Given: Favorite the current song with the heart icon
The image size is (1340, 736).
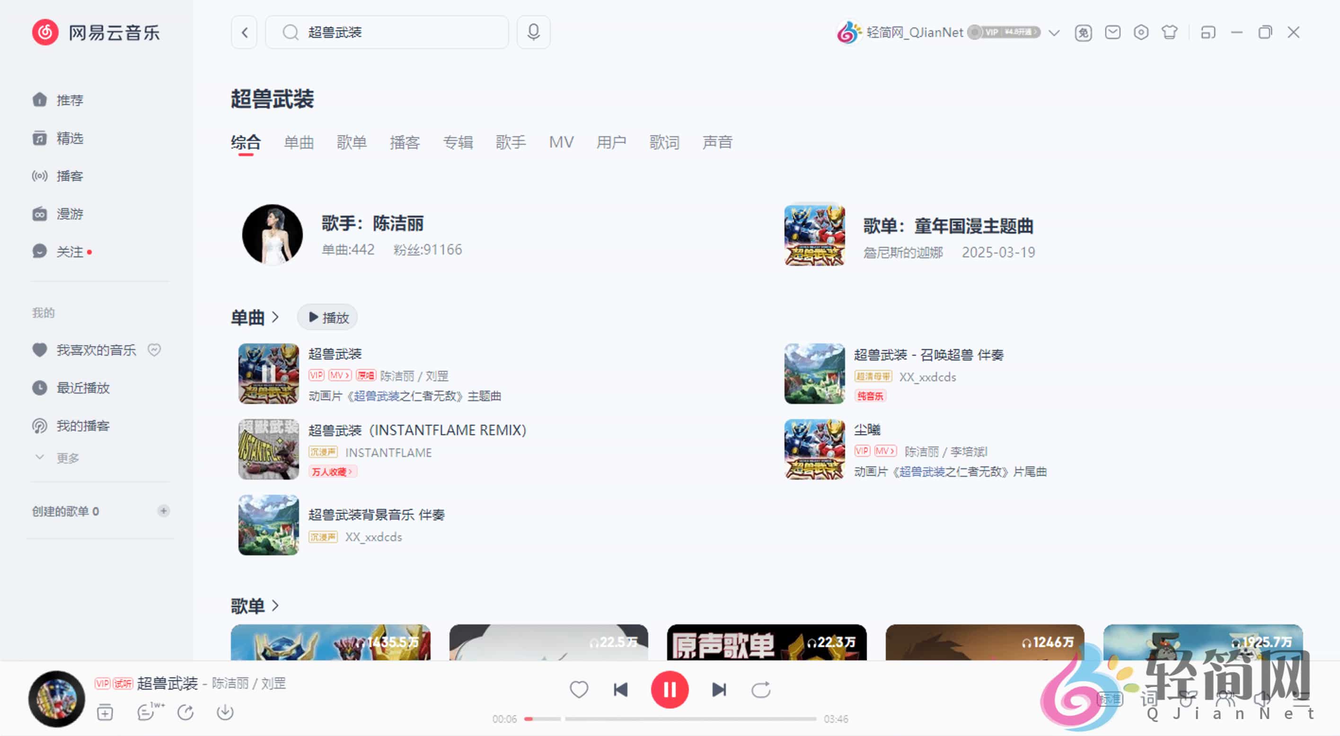Looking at the screenshot, I should pyautogui.click(x=579, y=689).
